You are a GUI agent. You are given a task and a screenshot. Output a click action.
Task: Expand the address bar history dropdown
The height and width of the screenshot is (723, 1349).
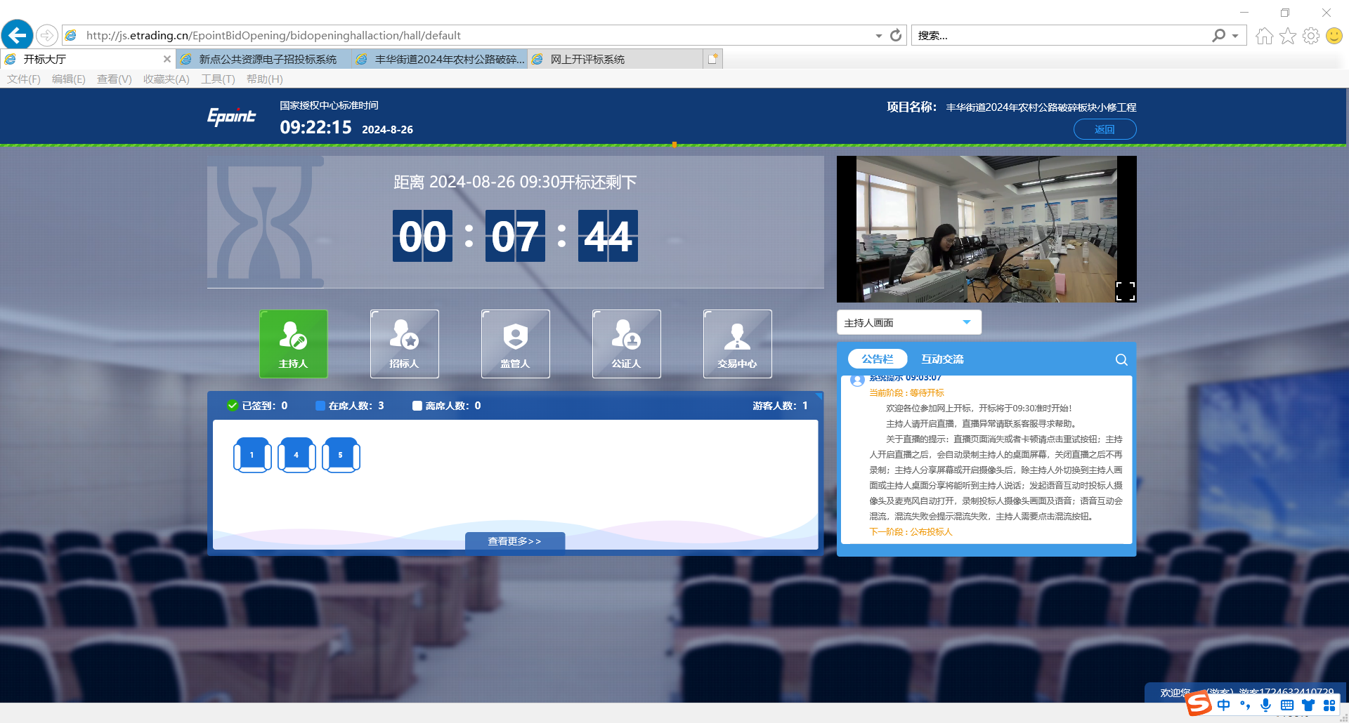(x=878, y=36)
